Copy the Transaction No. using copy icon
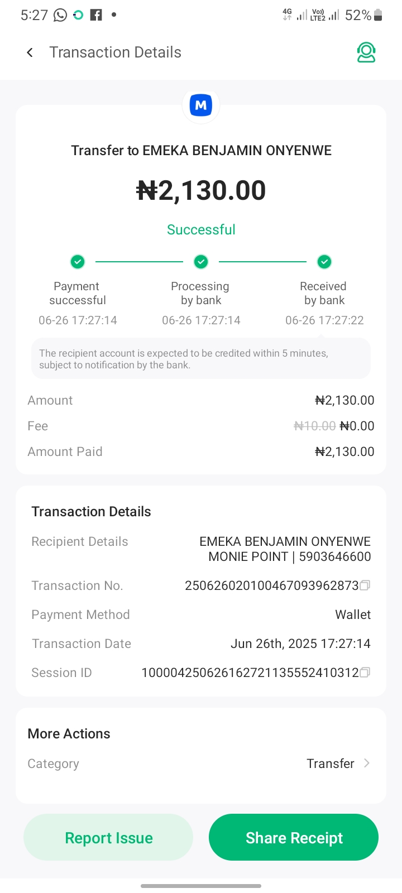This screenshot has height=893, width=402. (x=365, y=585)
